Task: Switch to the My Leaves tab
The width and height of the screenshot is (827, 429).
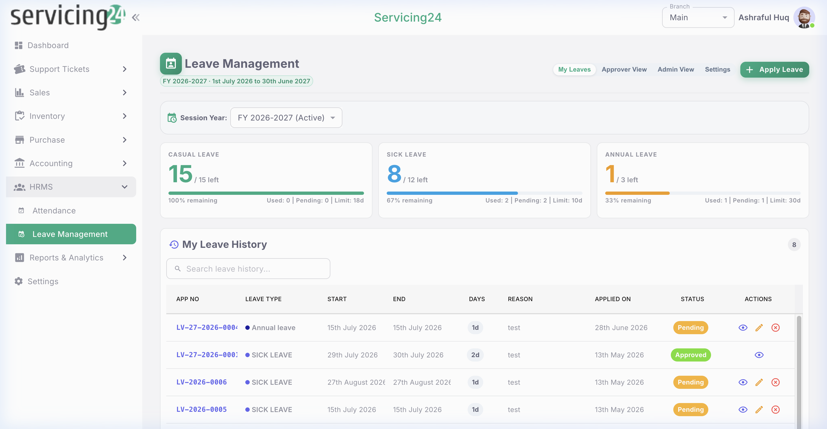Action: (x=574, y=69)
